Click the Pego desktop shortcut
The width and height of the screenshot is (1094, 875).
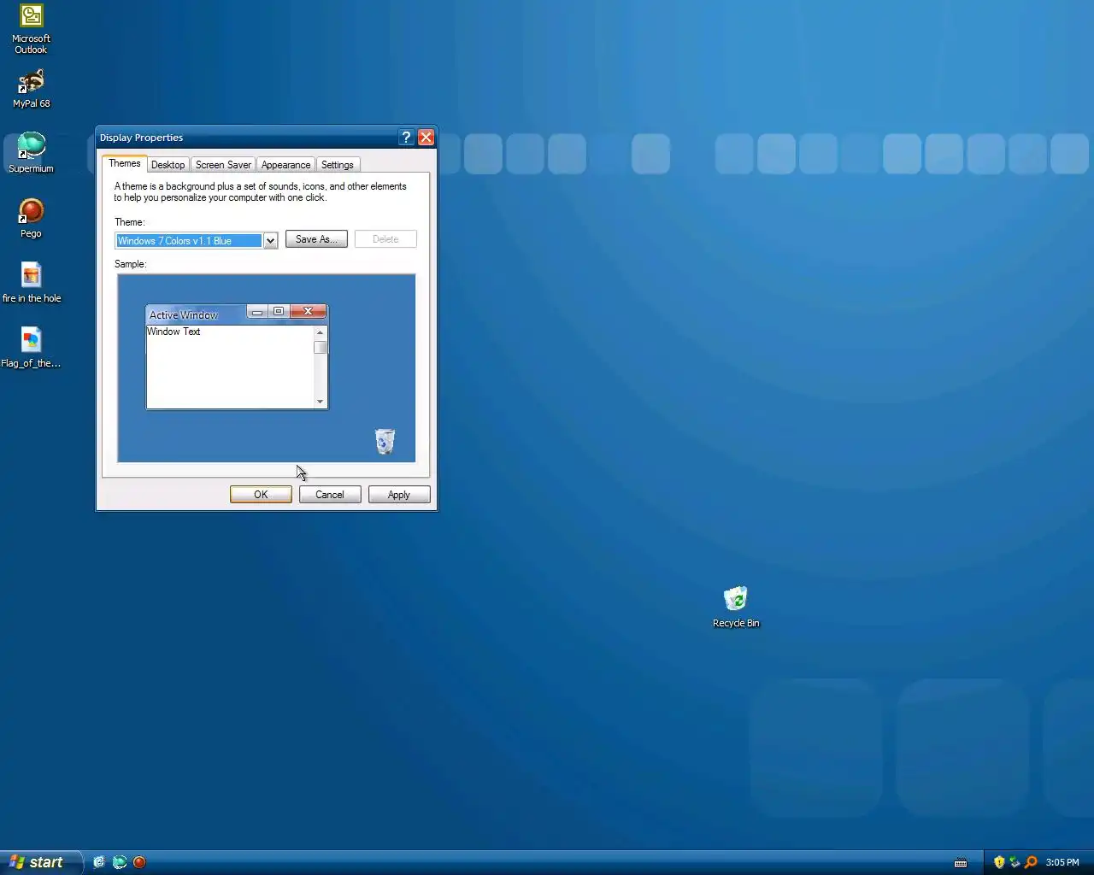(x=31, y=218)
